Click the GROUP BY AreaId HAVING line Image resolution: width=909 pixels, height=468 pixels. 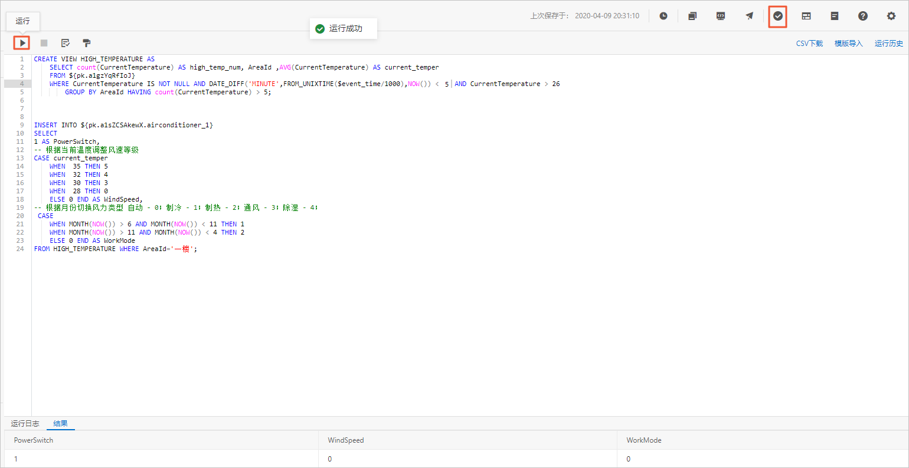pos(168,92)
